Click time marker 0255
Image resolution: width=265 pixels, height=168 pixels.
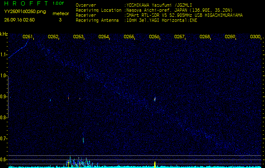pos(129,37)
